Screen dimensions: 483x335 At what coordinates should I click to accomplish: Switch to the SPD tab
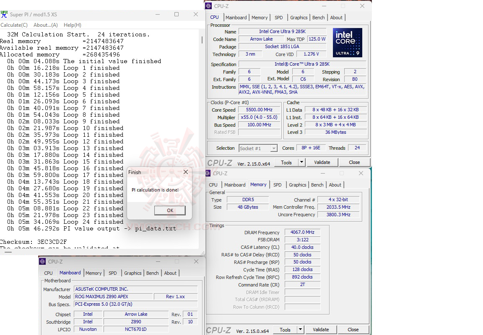278,18
